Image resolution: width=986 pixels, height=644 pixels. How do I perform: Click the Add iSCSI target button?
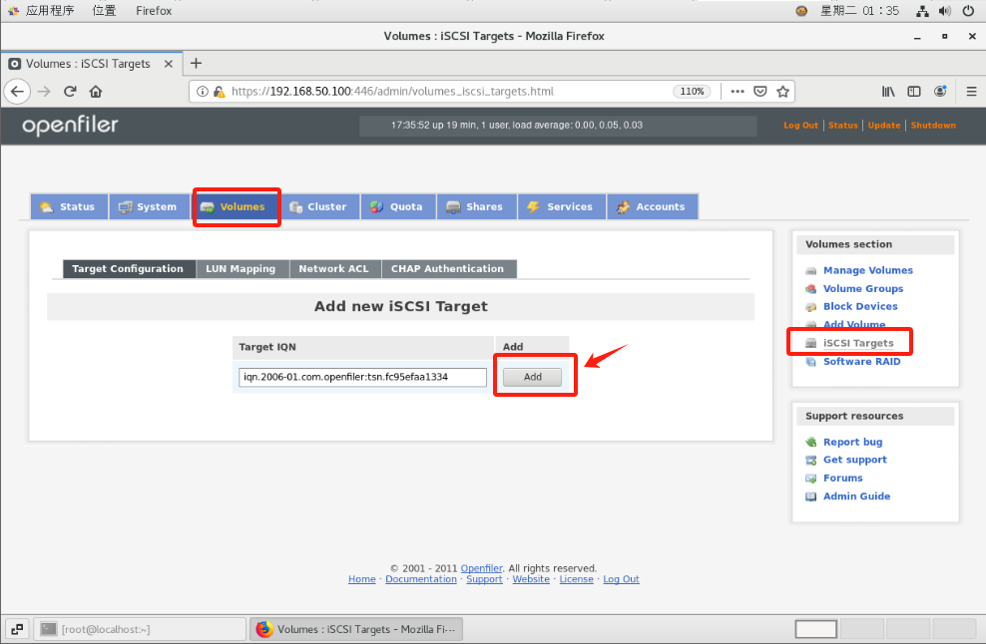533,377
